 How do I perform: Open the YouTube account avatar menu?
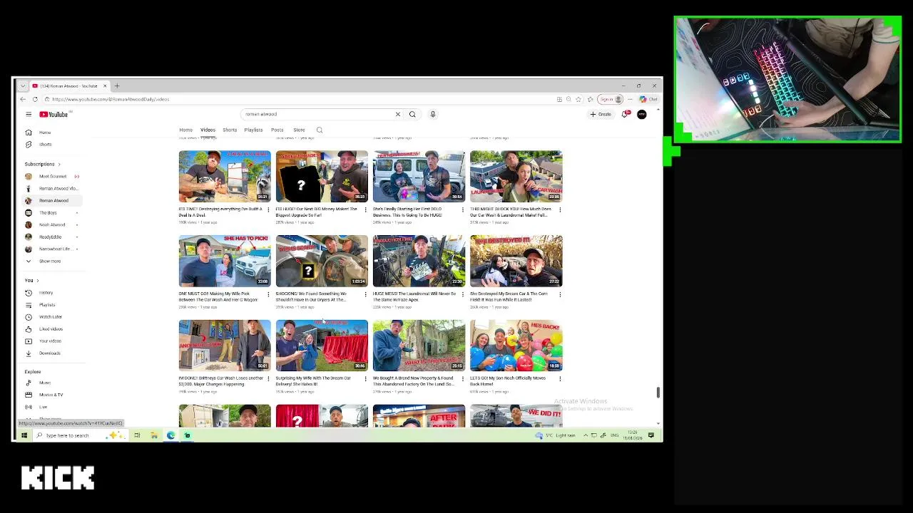642,114
